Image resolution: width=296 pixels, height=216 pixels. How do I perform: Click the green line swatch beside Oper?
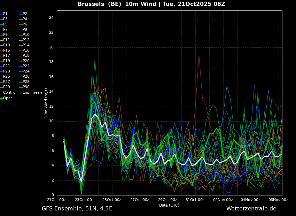(1, 98)
